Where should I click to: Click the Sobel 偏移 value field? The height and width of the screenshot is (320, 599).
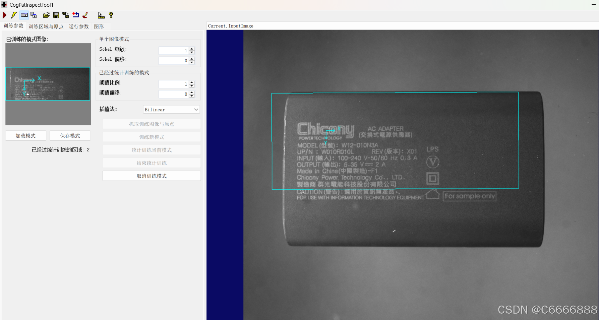(174, 61)
